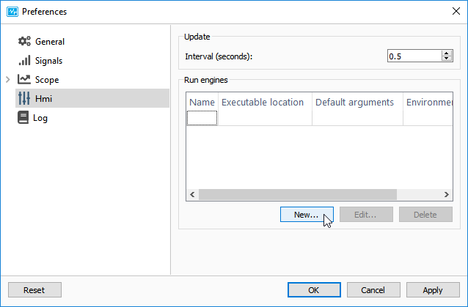Image resolution: width=468 pixels, height=307 pixels.
Task: Close the Preferences window
Action: [456, 11]
